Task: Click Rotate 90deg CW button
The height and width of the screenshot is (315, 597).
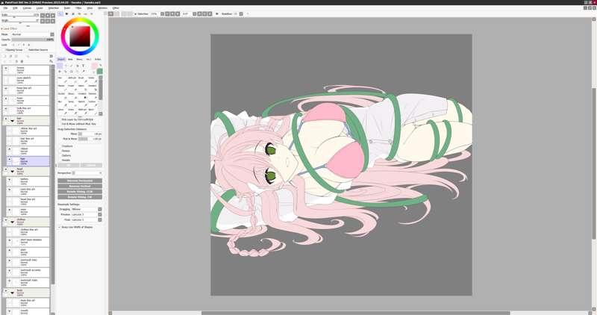Action: coord(80,197)
